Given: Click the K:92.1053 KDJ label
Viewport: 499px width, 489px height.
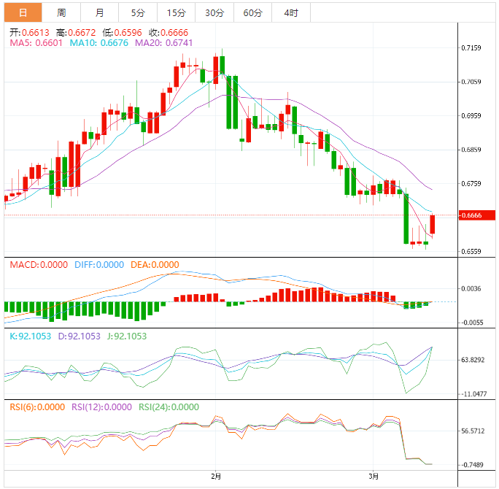Looking at the screenshot, I should tap(30, 336).
